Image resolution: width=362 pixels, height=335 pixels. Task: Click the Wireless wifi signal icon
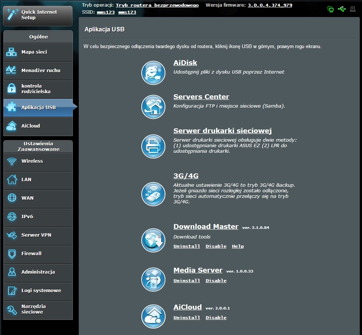tap(12, 161)
